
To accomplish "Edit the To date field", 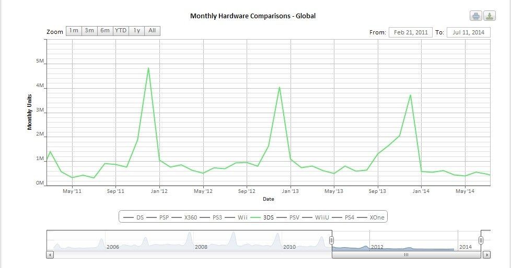I will click(x=468, y=32).
